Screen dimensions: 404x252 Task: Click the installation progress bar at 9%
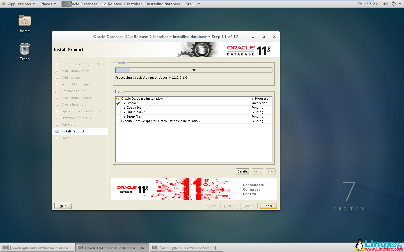(x=194, y=70)
